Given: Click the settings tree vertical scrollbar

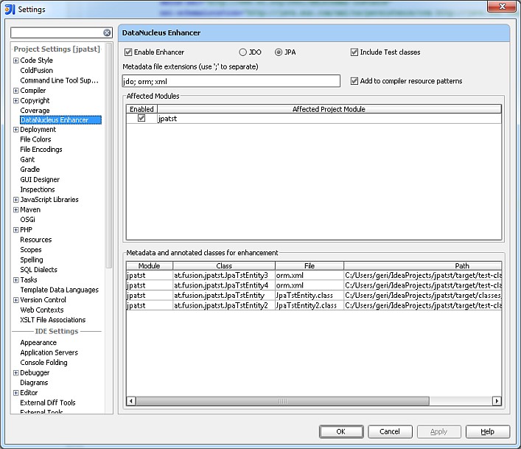Looking at the screenshot, I should (x=109, y=156).
